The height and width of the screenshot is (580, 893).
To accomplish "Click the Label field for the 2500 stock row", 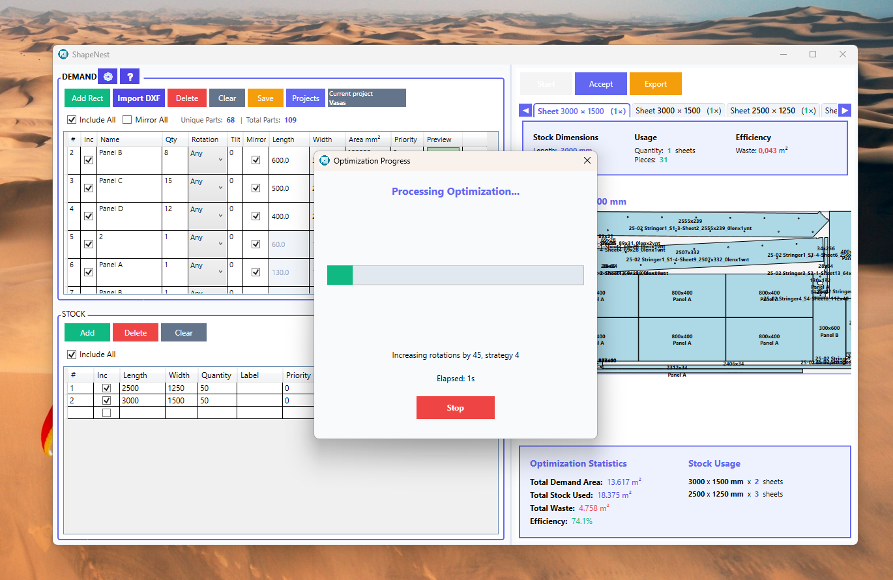I will (260, 388).
